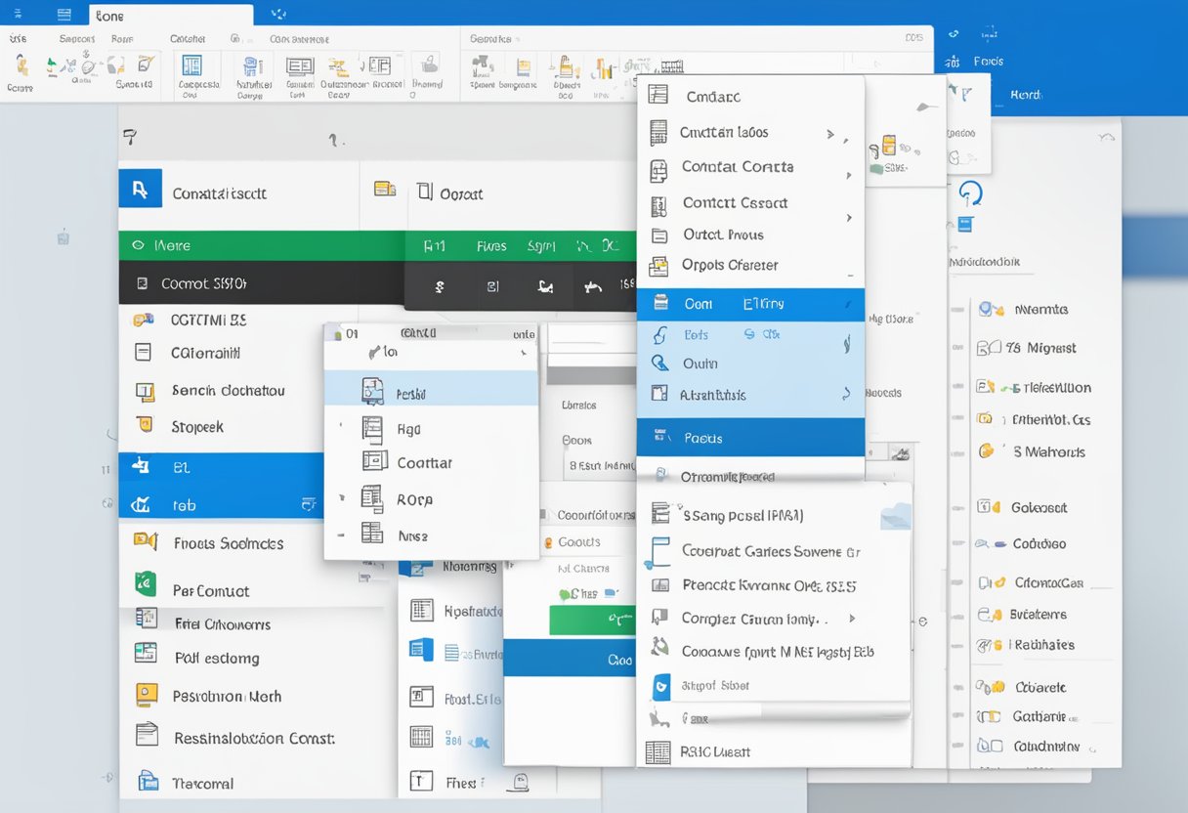Click the blue R icon beside Conatat header
Image resolution: width=1188 pixels, height=813 pixels.
[140, 188]
